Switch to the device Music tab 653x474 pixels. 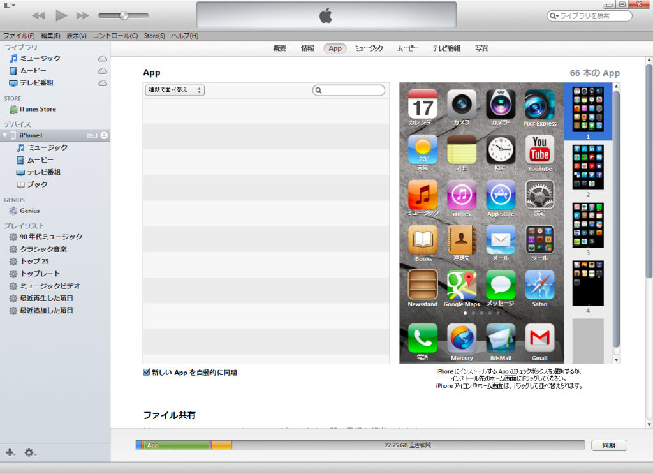tap(369, 48)
